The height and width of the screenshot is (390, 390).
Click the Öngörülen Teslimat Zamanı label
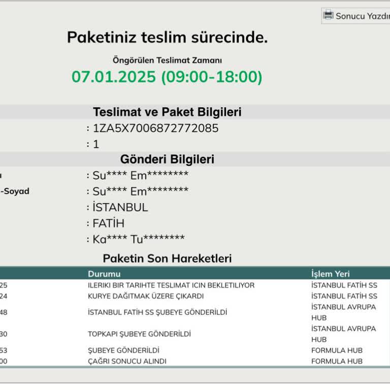pos(167,60)
